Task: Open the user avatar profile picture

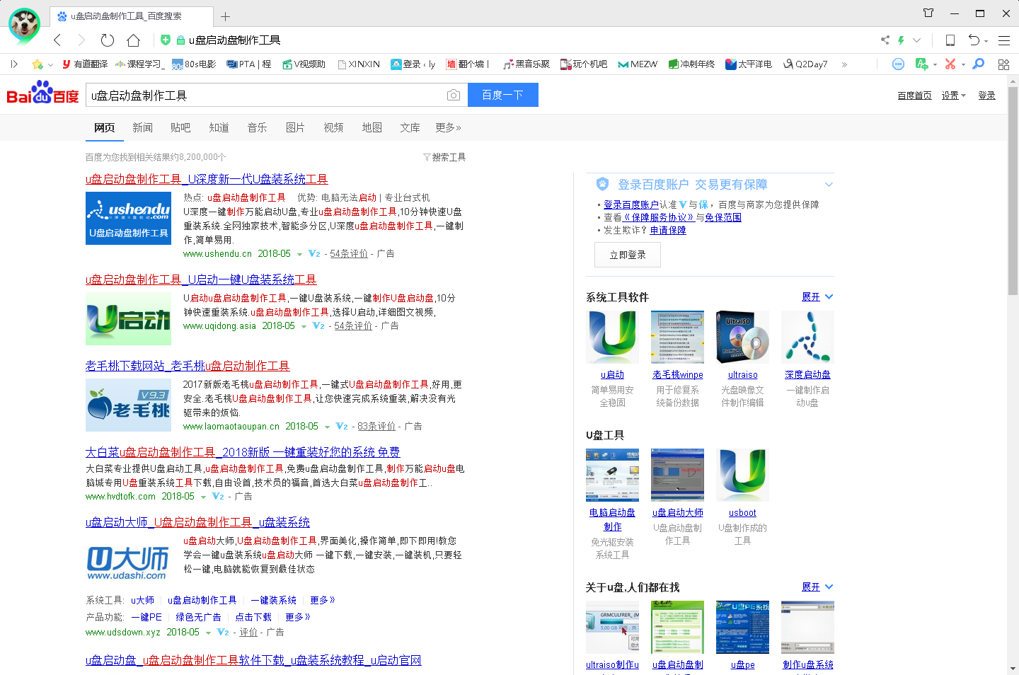Action: (x=24, y=25)
